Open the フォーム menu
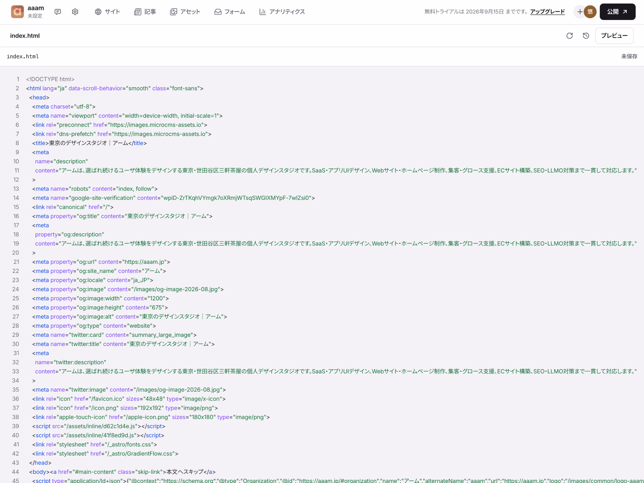Image resolution: width=644 pixels, height=483 pixels. pyautogui.click(x=230, y=12)
